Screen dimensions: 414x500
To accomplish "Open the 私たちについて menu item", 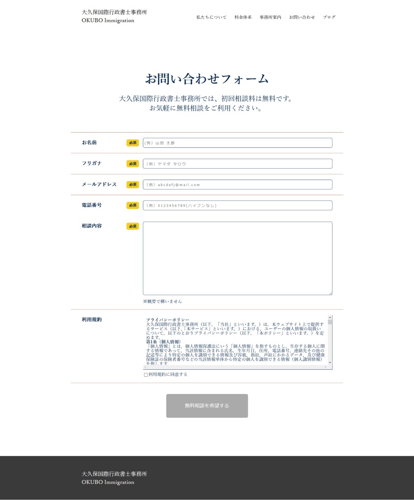I will click(x=211, y=17).
